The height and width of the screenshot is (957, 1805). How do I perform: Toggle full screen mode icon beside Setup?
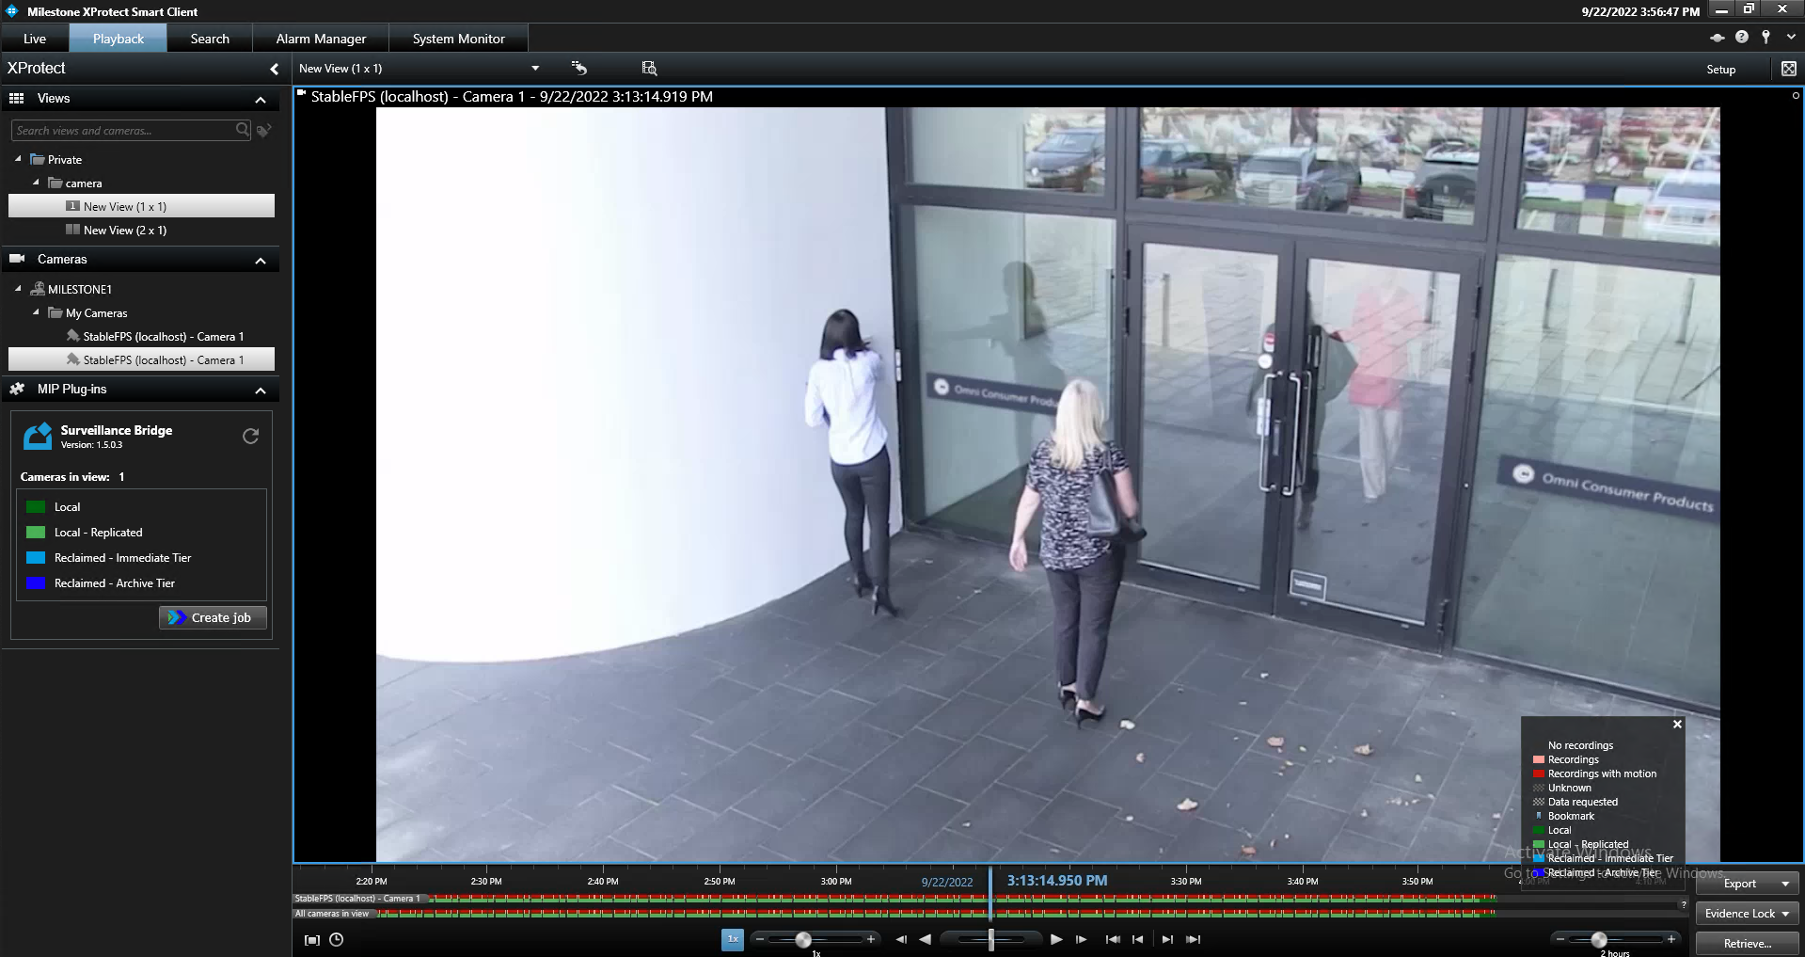(1788, 69)
